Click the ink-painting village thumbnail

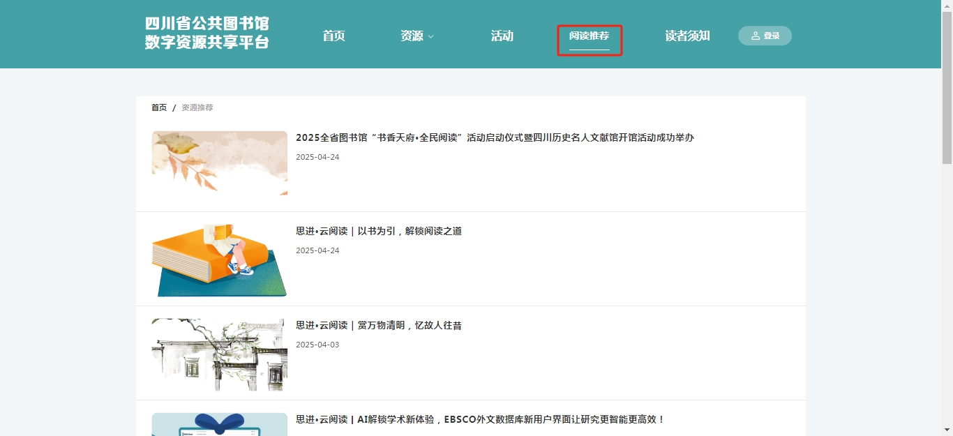(220, 354)
